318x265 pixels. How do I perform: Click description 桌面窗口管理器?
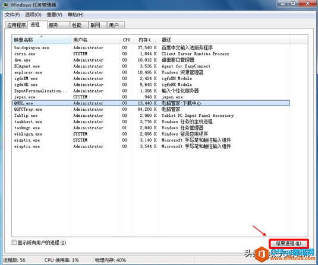point(178,60)
